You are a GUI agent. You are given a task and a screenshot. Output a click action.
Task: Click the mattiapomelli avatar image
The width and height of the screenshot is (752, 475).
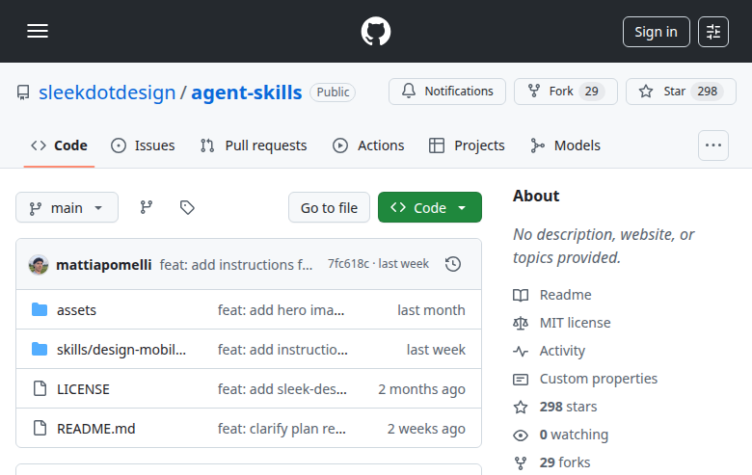39,265
